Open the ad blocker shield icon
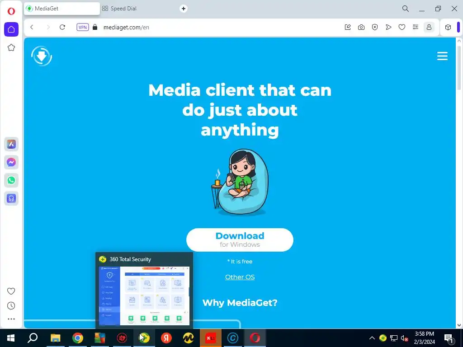The height and width of the screenshot is (347, 463). coord(375,27)
